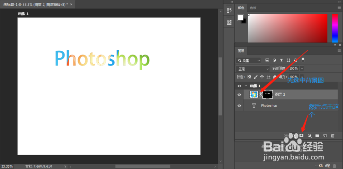Screen dimensions: 343x169
Task: Select the 图层 panel tab
Action: point(241,51)
